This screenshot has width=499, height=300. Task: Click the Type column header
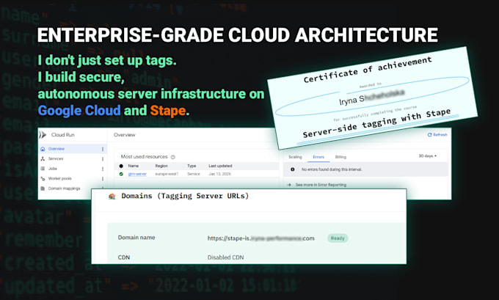(192, 166)
